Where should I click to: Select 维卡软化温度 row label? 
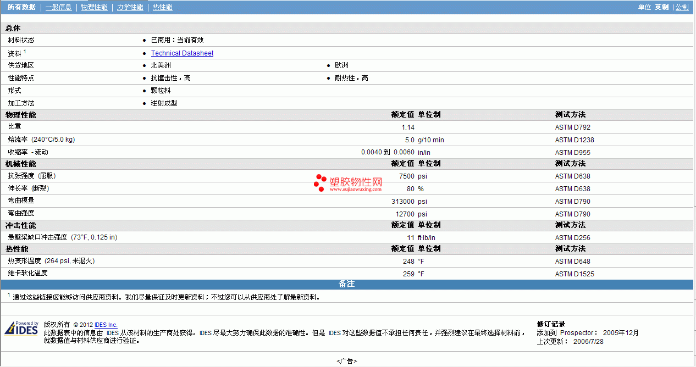tap(28, 273)
